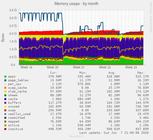Click the pale yellow per_cpu legend swatch

coord(5,84)
